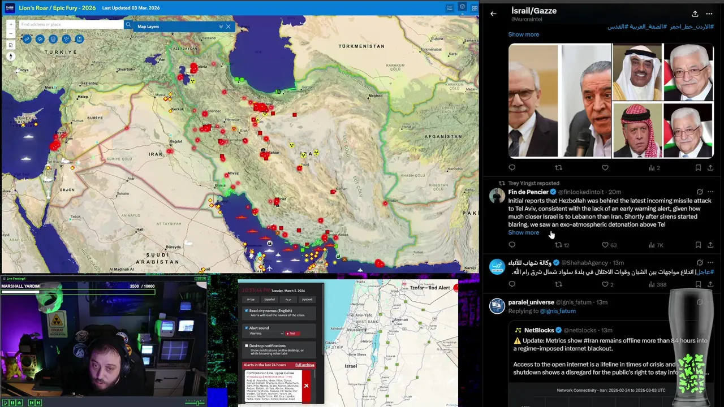The image size is (724, 407).
Task: Share the four-portrait photo post
Action: click(710, 168)
